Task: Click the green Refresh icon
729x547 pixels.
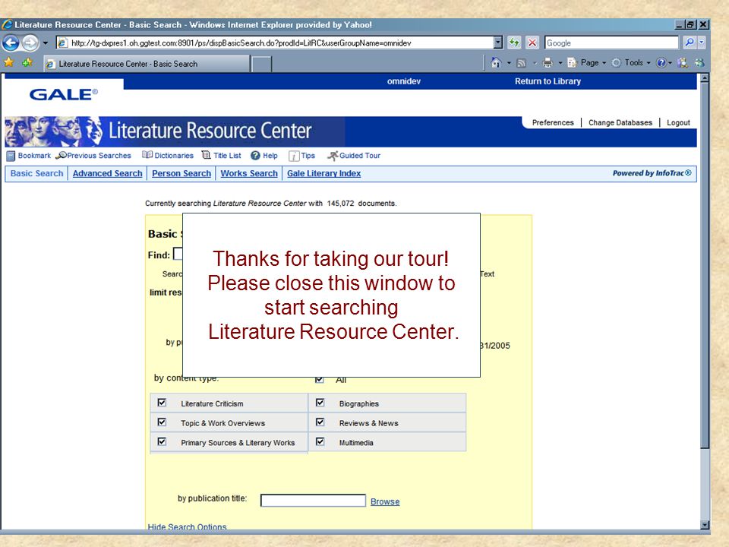Action: pos(514,43)
